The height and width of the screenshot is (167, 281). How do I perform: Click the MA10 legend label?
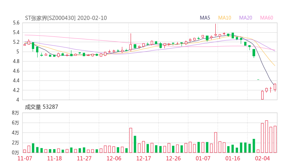[x=224, y=18]
